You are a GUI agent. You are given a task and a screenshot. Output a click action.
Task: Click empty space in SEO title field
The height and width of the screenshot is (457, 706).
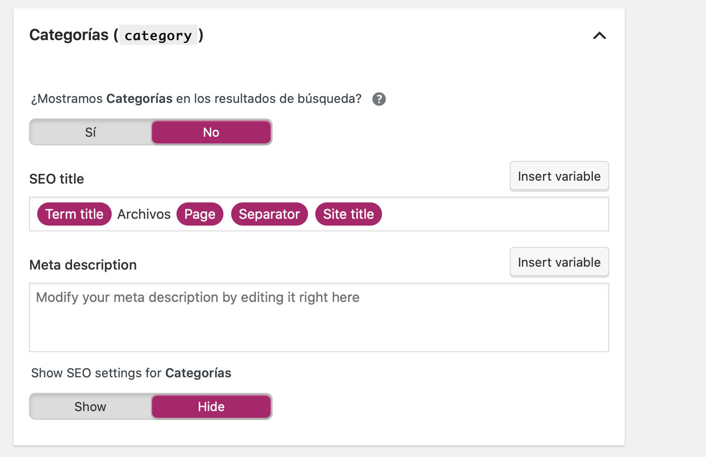[x=493, y=214]
